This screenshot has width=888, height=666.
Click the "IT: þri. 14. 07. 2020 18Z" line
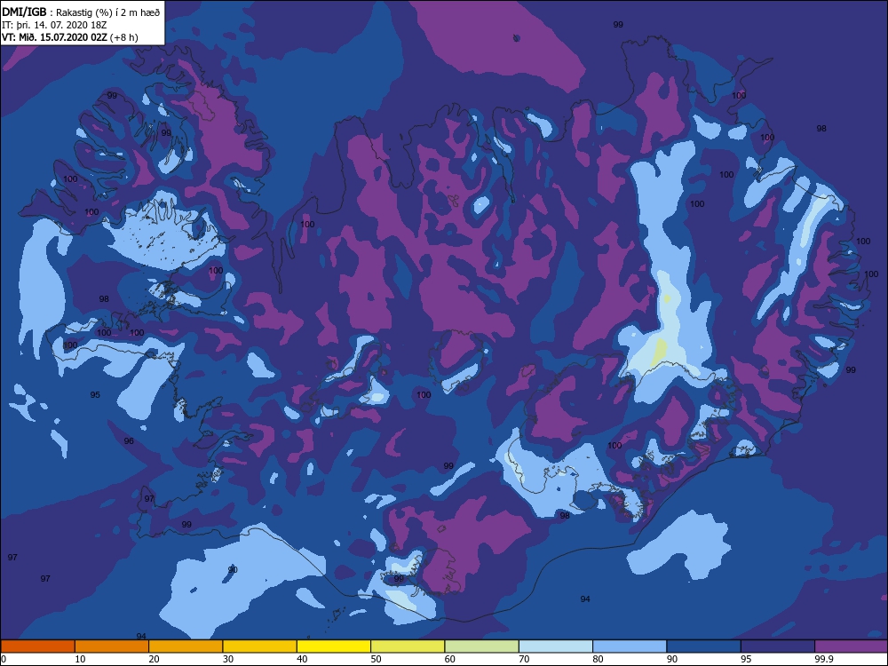tap(54, 25)
